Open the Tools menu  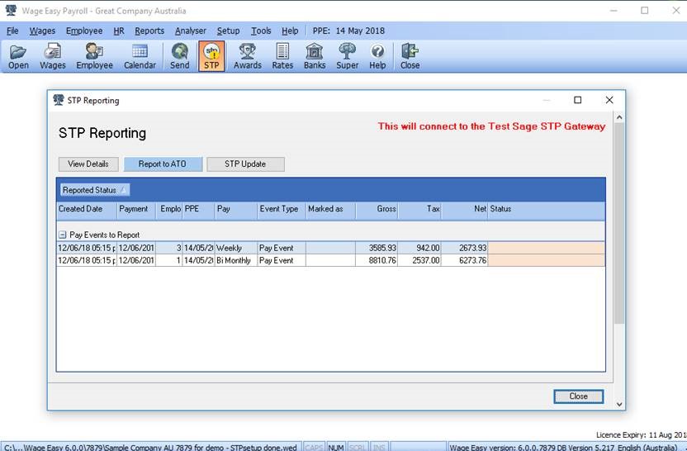(x=261, y=31)
